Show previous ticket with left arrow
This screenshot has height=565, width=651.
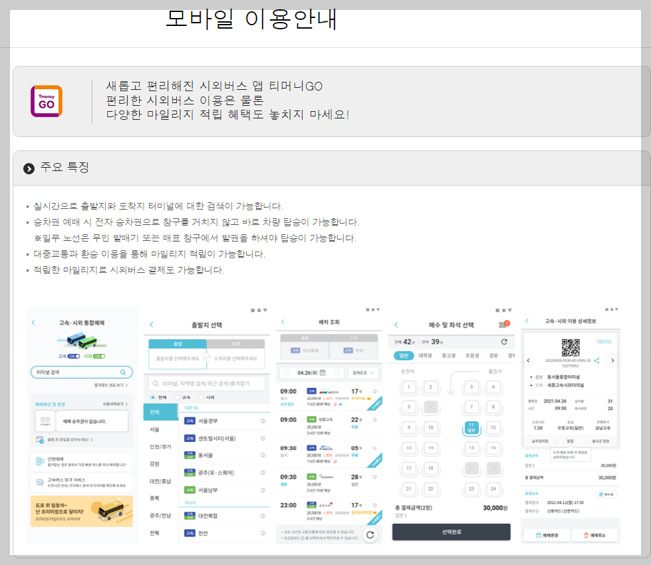529,360
